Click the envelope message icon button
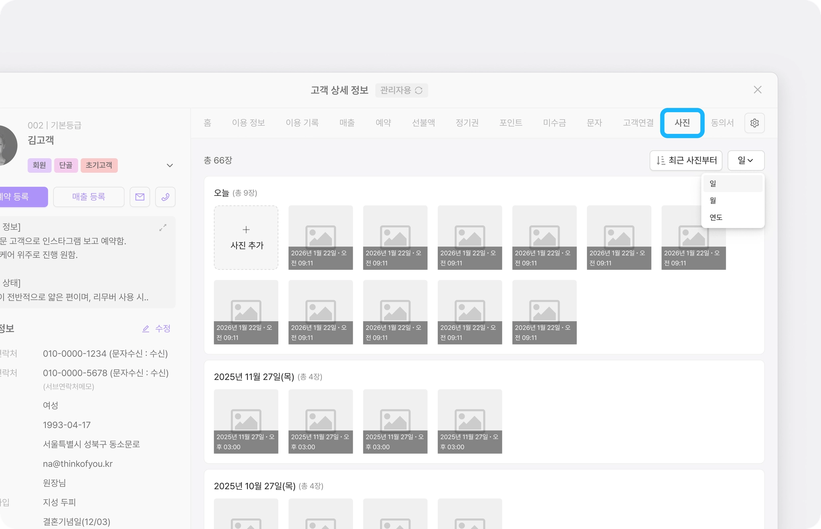 coord(140,197)
